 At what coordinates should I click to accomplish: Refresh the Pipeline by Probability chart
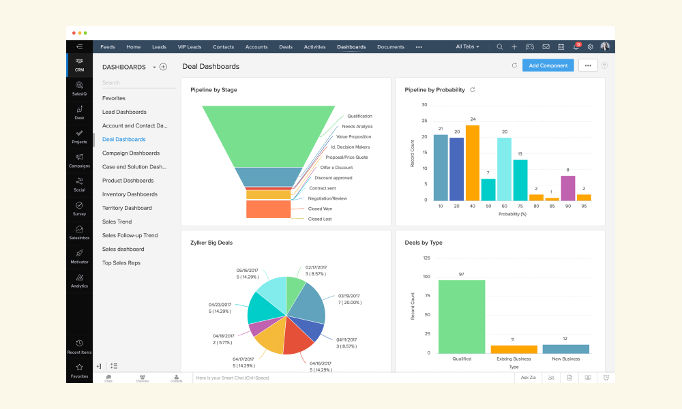tap(473, 89)
